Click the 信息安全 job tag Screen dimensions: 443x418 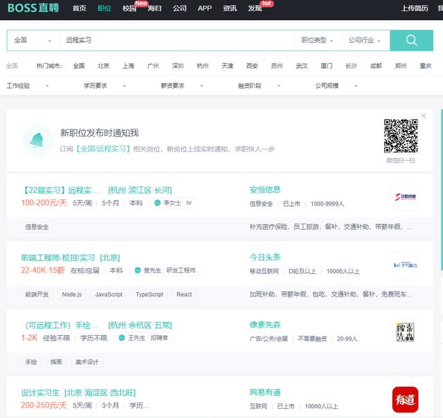37,227
